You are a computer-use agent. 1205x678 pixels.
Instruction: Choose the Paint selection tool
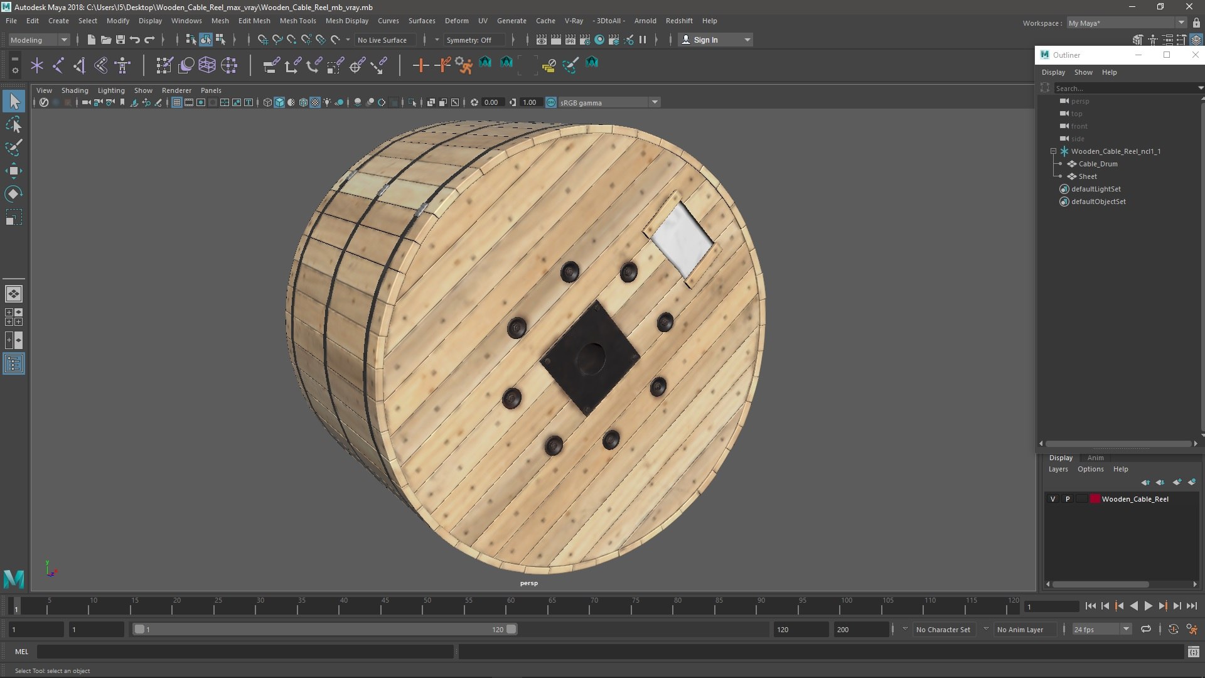[x=14, y=148]
